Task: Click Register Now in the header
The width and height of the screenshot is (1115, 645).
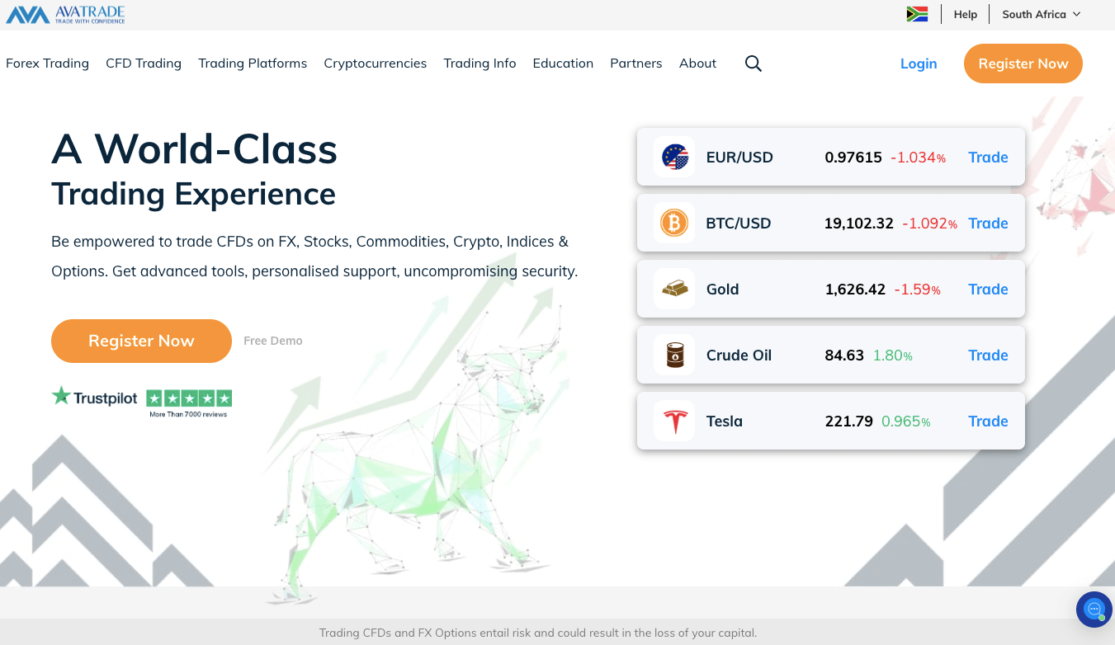Action: click(1023, 64)
